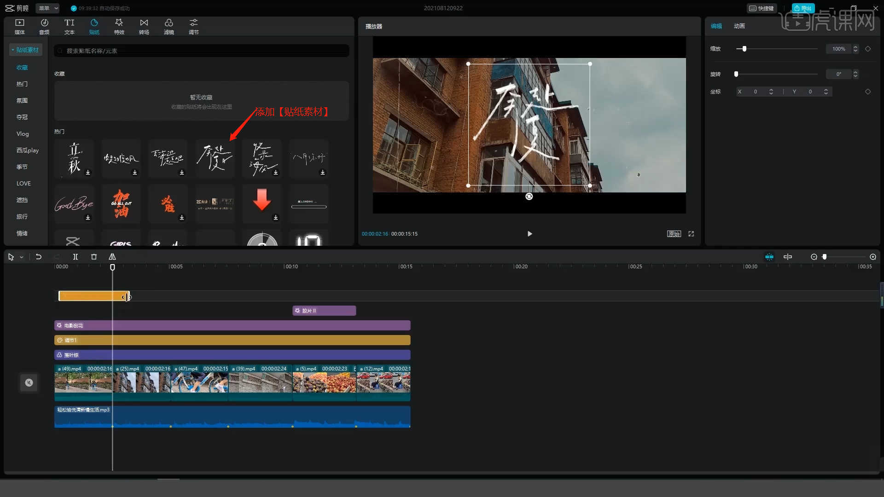Screen dimensions: 884x497
Task: Download the red down-arrow sticker
Action: coord(276,218)
